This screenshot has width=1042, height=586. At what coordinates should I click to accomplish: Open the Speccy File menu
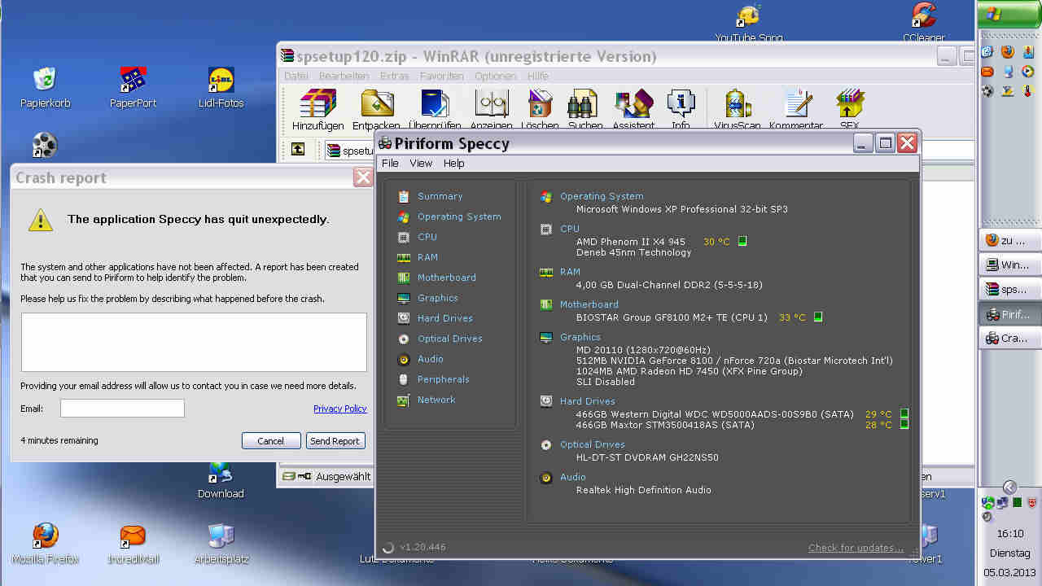click(390, 164)
